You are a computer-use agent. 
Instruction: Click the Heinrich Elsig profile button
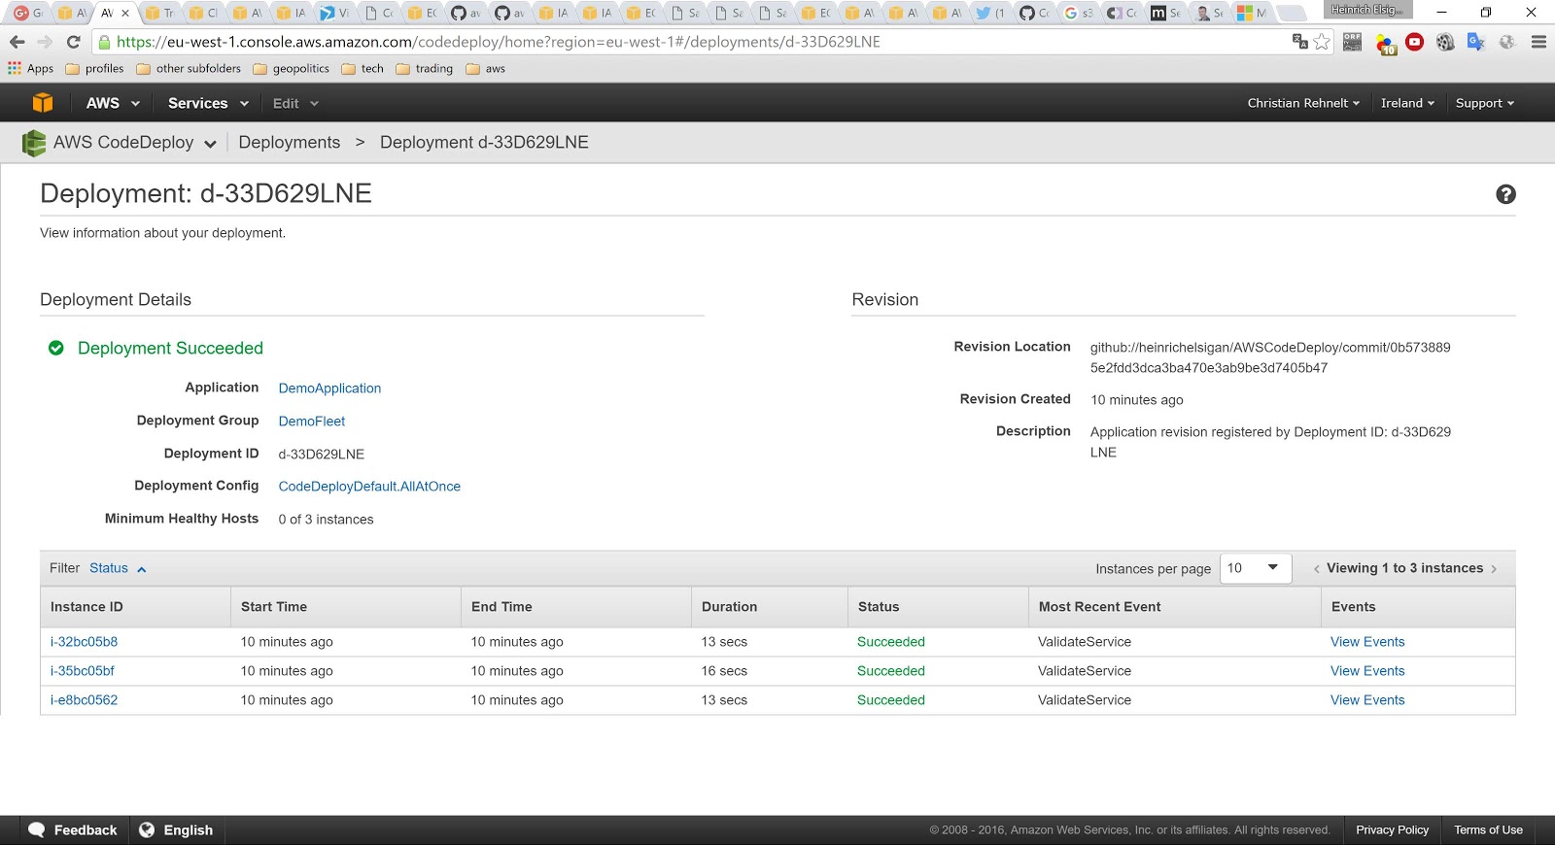click(x=1367, y=10)
